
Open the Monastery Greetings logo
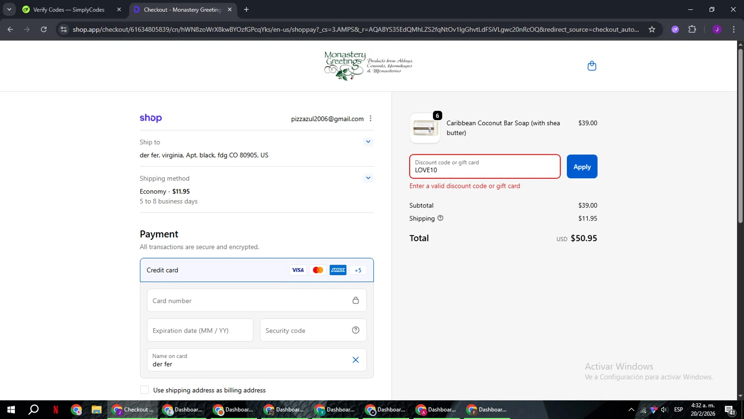pos(369,66)
